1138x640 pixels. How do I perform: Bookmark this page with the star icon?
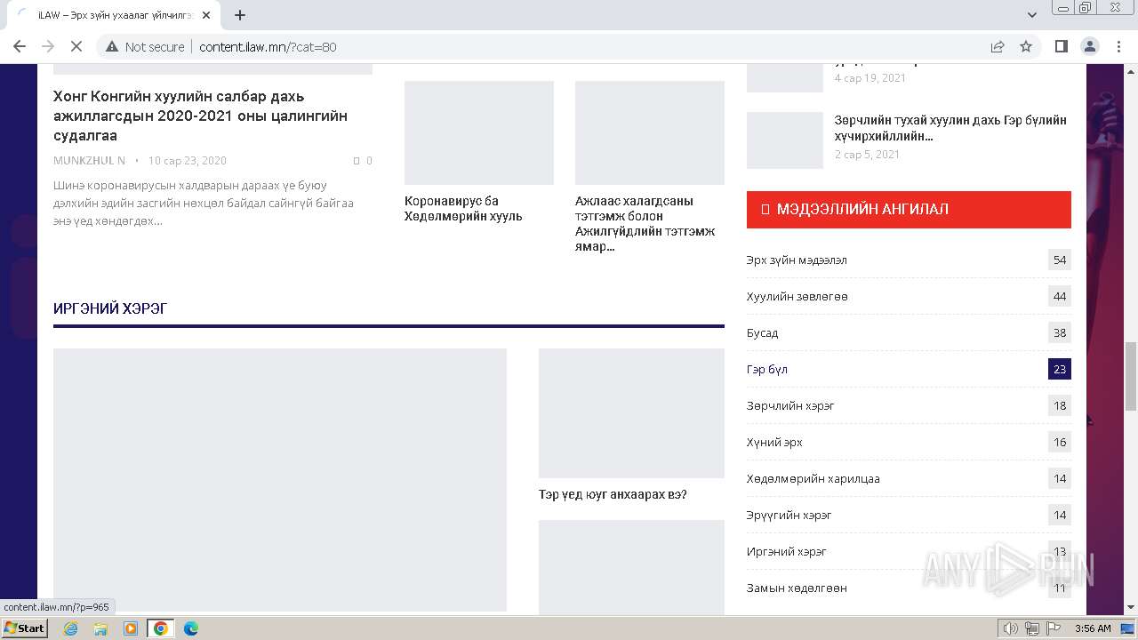[1026, 47]
